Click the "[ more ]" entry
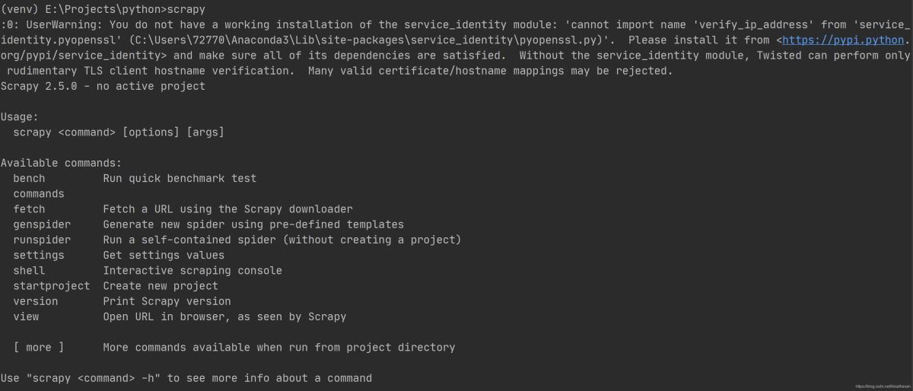 pos(39,348)
